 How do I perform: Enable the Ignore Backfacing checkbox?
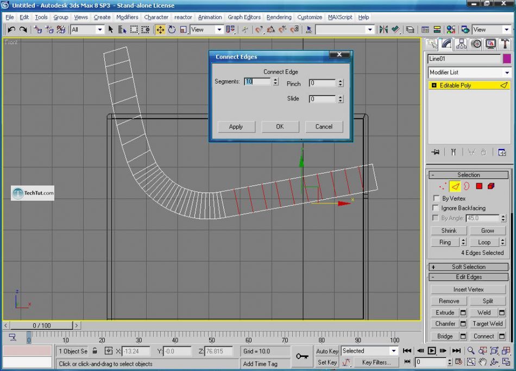(436, 208)
